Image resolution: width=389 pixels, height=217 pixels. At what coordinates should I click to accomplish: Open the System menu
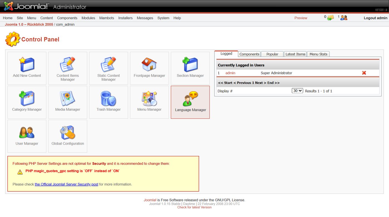coord(163,18)
